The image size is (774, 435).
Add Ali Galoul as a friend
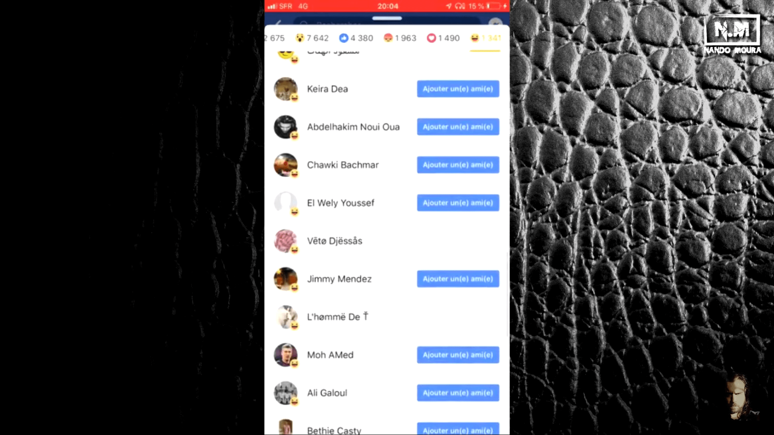click(458, 393)
